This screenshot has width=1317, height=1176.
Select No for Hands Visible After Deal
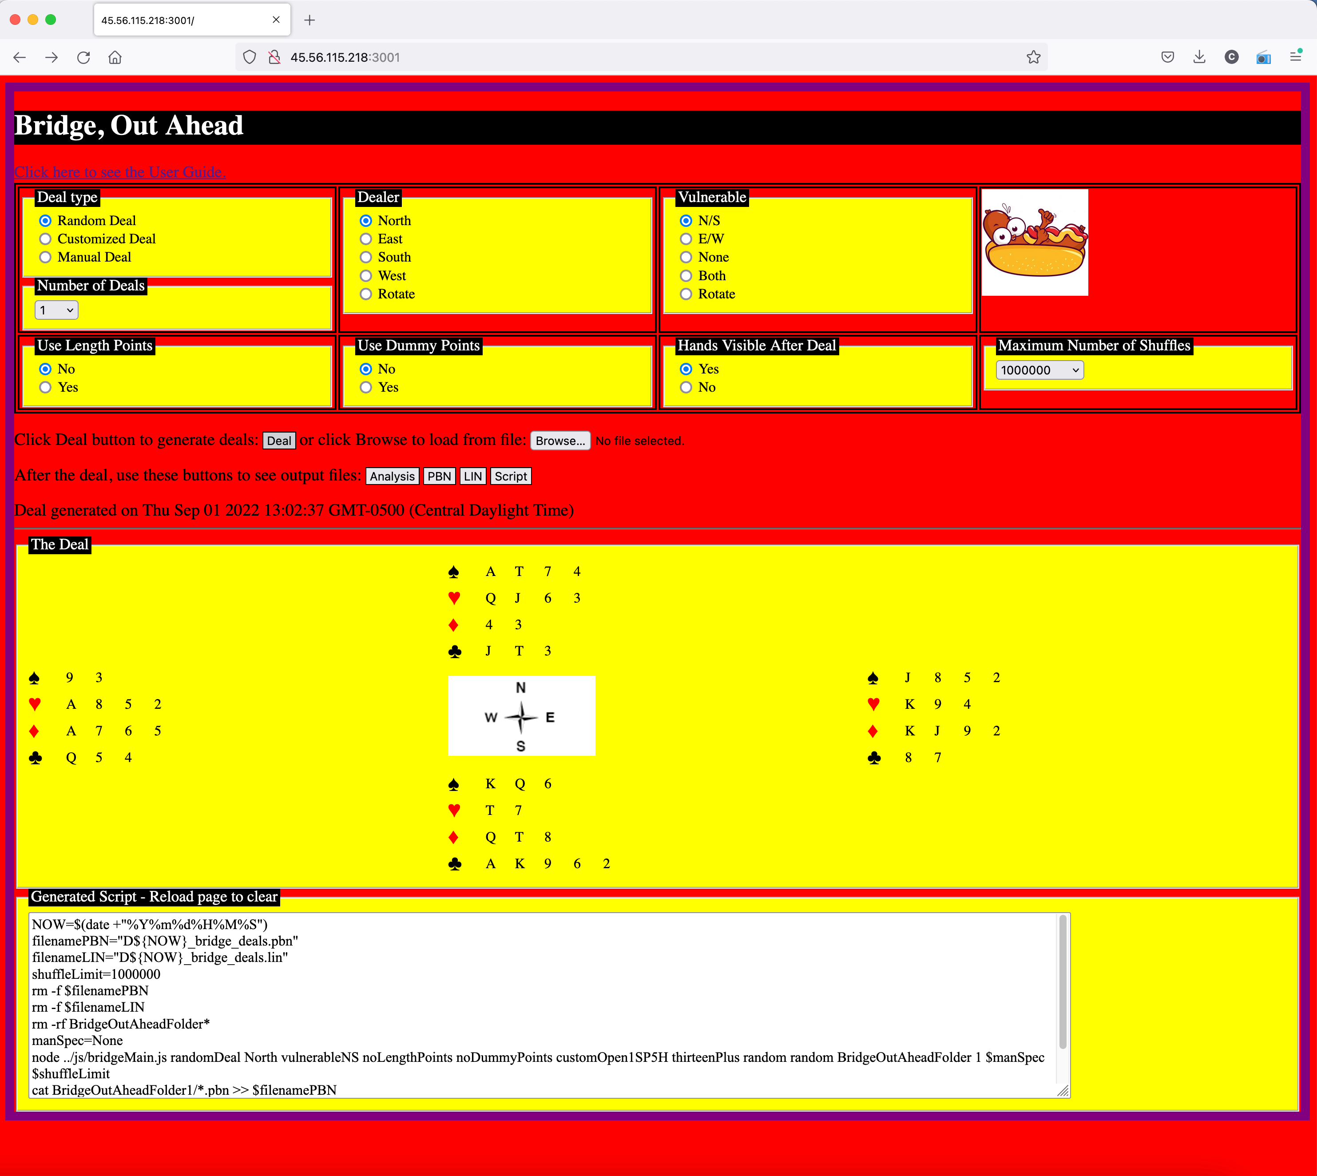pos(686,387)
